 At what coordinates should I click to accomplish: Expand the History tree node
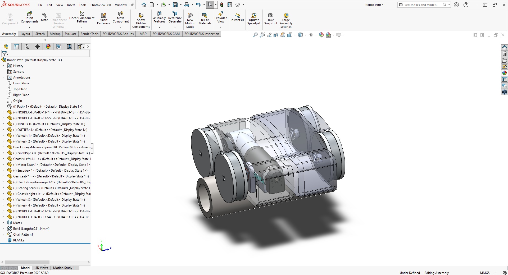(x=3, y=66)
